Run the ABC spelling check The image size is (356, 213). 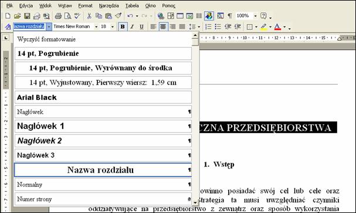[77, 16]
